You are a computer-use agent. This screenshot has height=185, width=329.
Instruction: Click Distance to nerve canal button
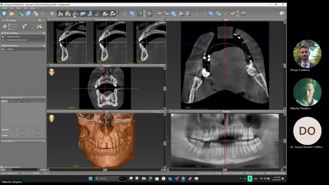pyautogui.click(x=255, y=173)
